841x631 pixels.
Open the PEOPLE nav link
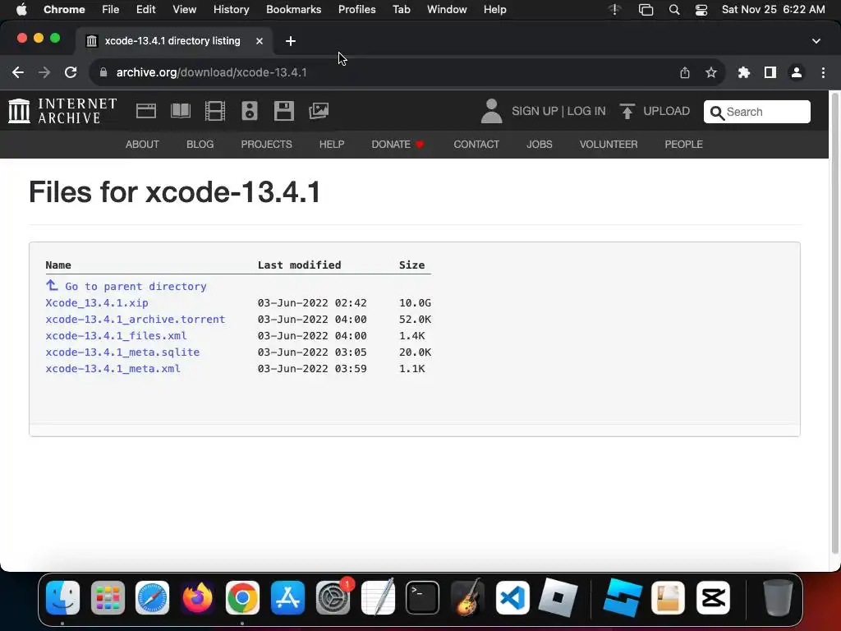point(684,145)
